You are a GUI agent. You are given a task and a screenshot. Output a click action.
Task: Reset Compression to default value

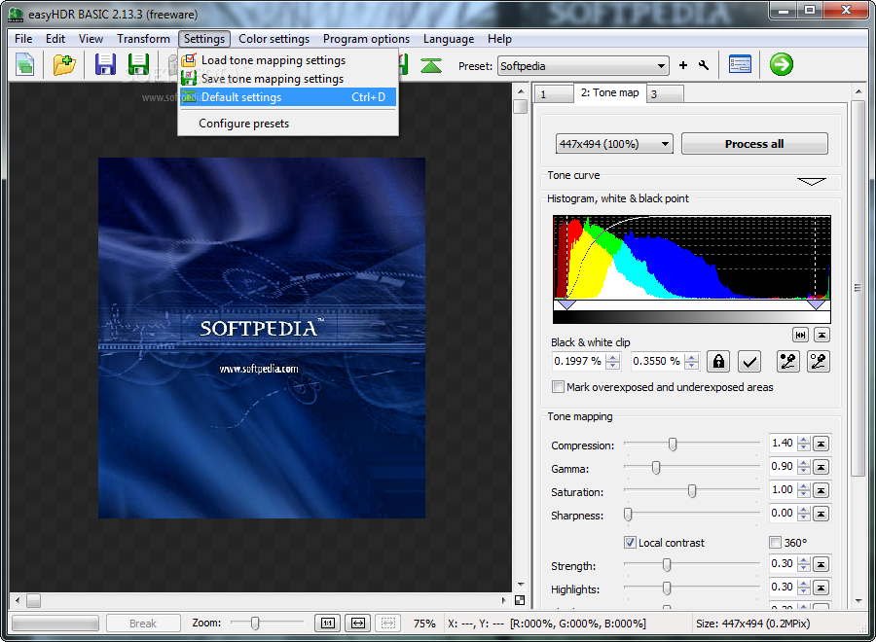[821, 444]
